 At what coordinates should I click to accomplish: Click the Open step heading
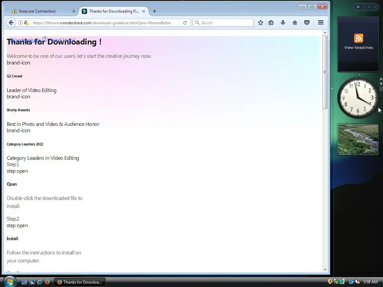pyautogui.click(x=12, y=184)
